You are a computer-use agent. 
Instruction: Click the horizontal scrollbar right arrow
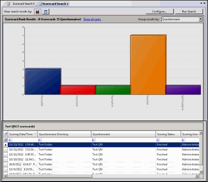pos(197,176)
